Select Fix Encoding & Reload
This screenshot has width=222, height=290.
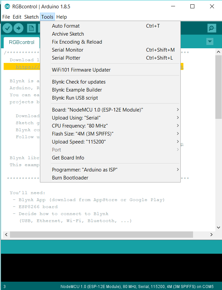(x=110, y=42)
